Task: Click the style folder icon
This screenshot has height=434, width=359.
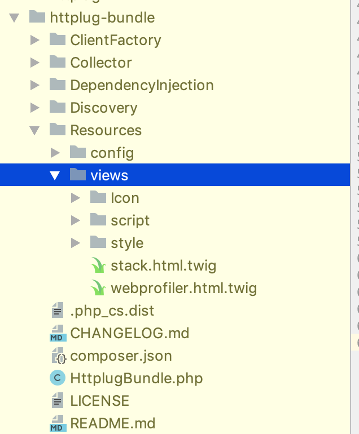Action: (x=98, y=242)
